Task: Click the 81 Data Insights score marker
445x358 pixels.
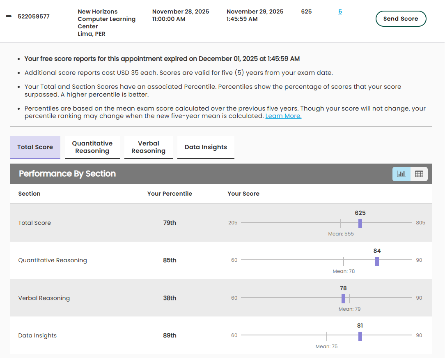Action: pyautogui.click(x=360, y=336)
